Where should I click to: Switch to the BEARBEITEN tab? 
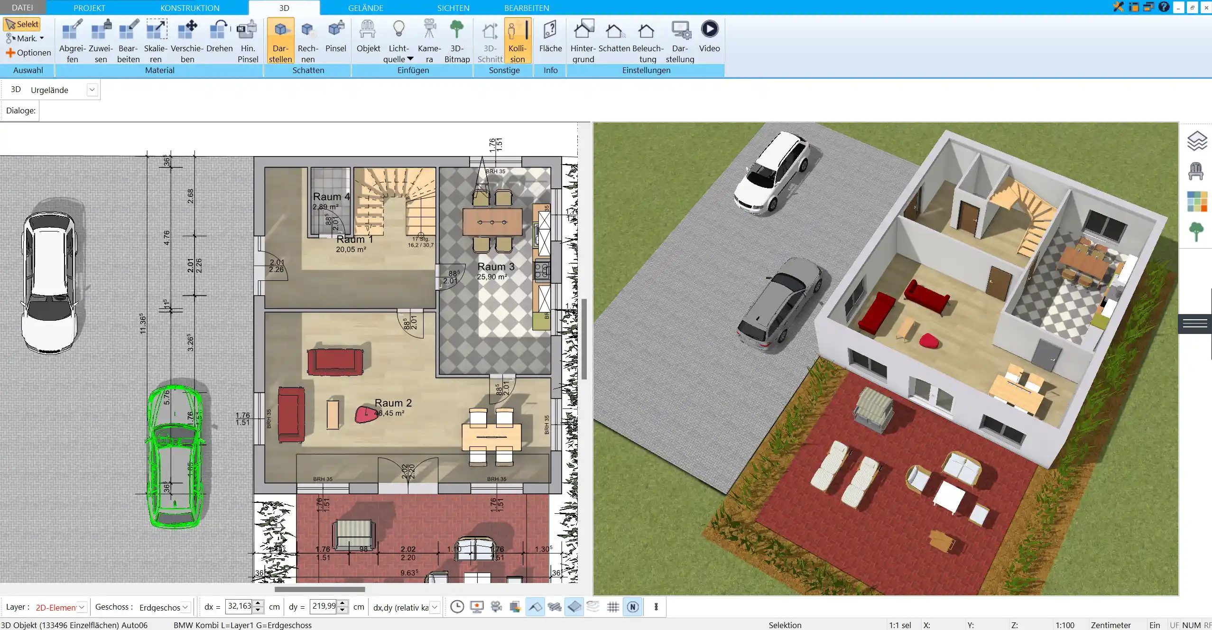point(527,8)
